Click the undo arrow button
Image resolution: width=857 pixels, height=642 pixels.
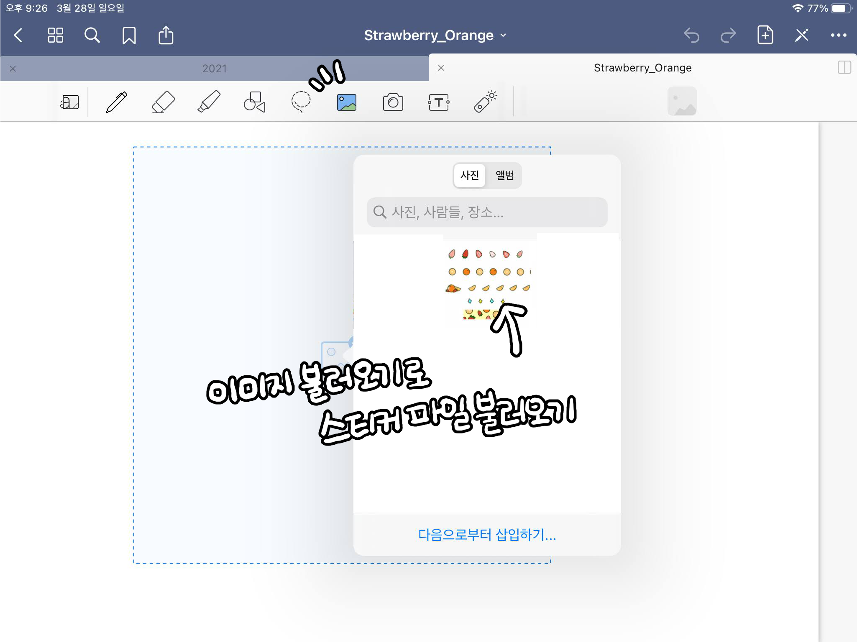pyautogui.click(x=691, y=35)
